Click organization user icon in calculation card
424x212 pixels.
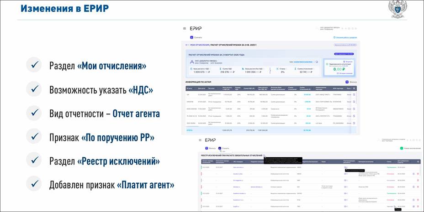(192, 62)
